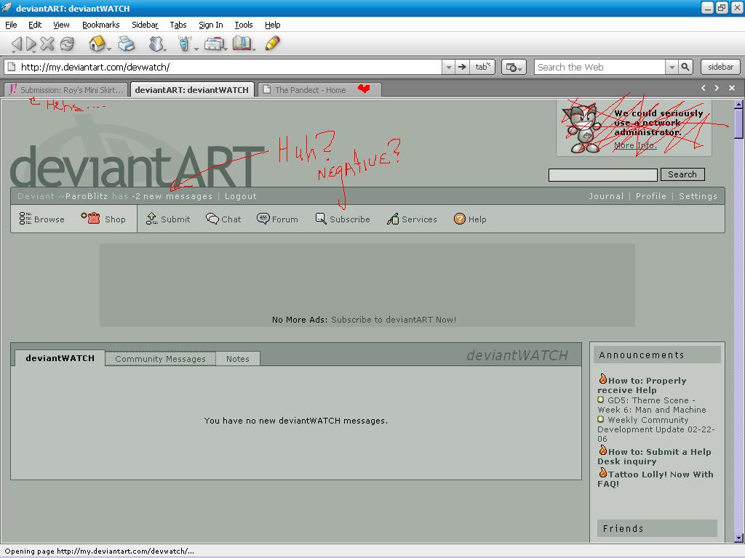This screenshot has width=745, height=558.
Task: Expand the search engine dropdown arrow
Action: pos(672,67)
